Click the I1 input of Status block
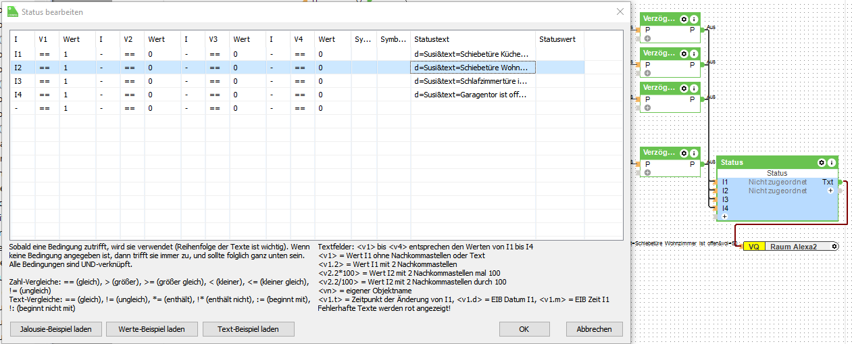The width and height of the screenshot is (852, 344). pyautogui.click(x=725, y=182)
